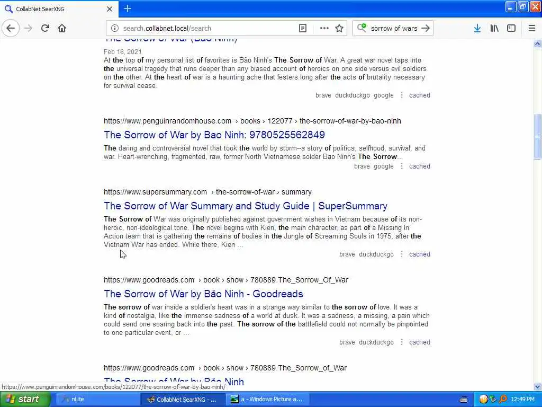Open cached link for Goodreads result
The height and width of the screenshot is (407, 542).
[x=420, y=342]
